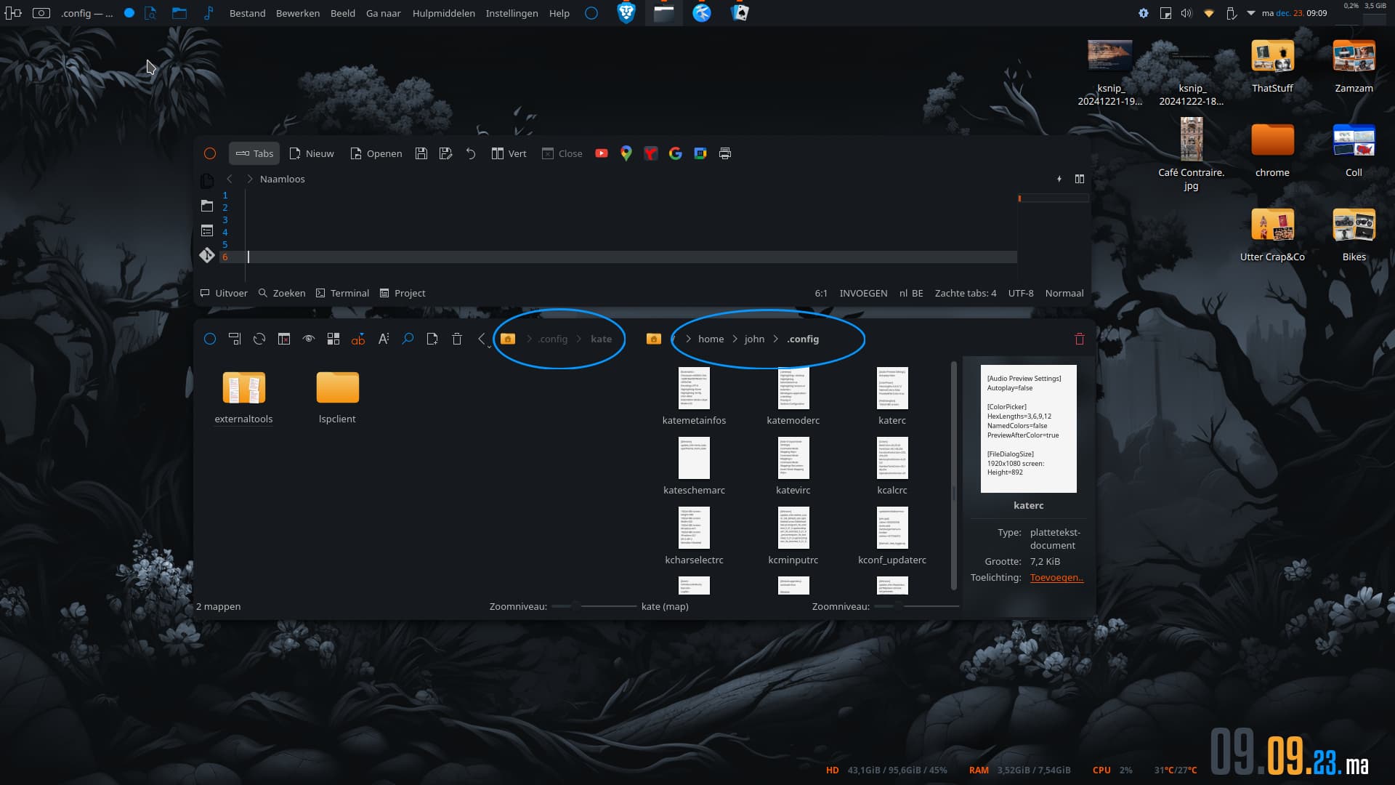Select the externaltools folder
The width and height of the screenshot is (1395, 785).
click(x=243, y=397)
